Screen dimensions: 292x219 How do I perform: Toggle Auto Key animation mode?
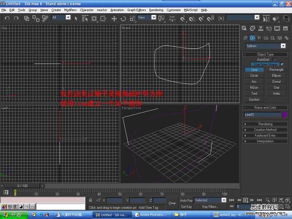[186, 200]
